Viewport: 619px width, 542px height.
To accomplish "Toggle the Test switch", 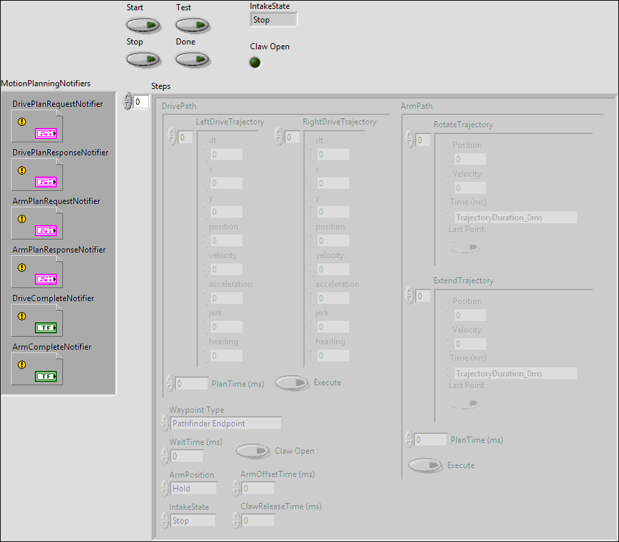I will (192, 25).
